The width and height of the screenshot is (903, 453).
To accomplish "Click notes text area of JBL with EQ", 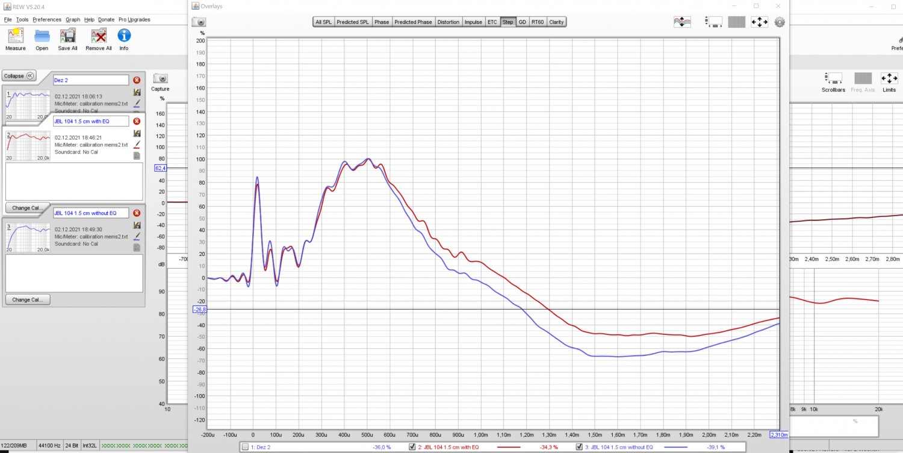I will click(74, 181).
